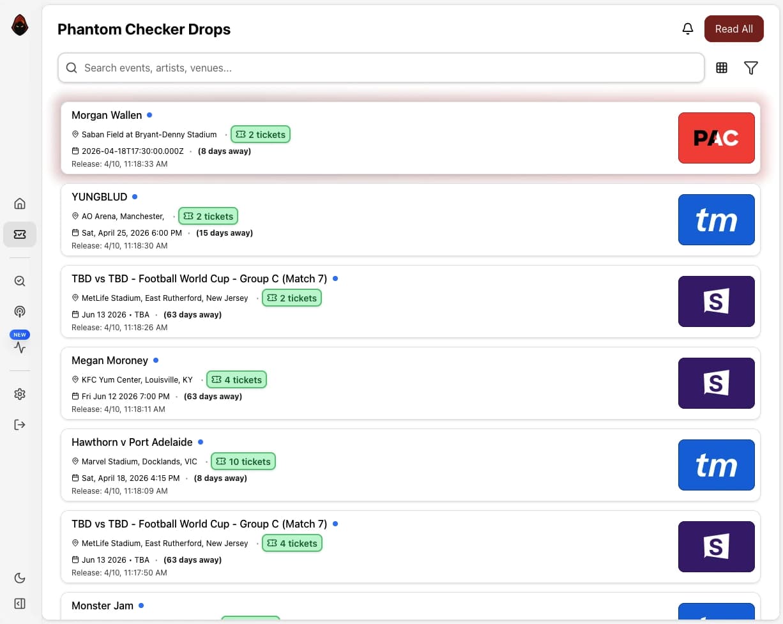Open the filter icon near search bar
Screen dimensions: 783x624
tap(751, 67)
